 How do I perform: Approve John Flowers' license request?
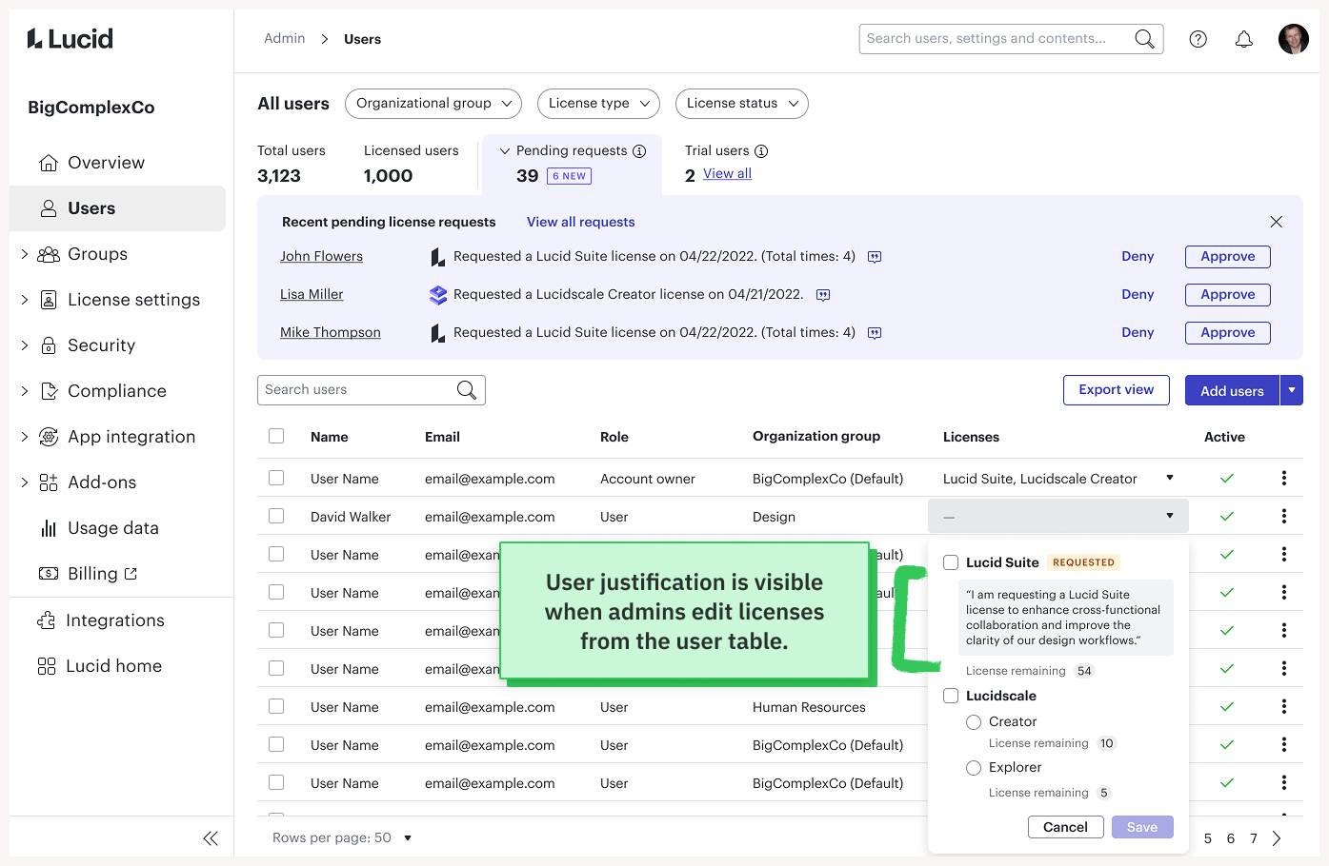pyautogui.click(x=1228, y=257)
